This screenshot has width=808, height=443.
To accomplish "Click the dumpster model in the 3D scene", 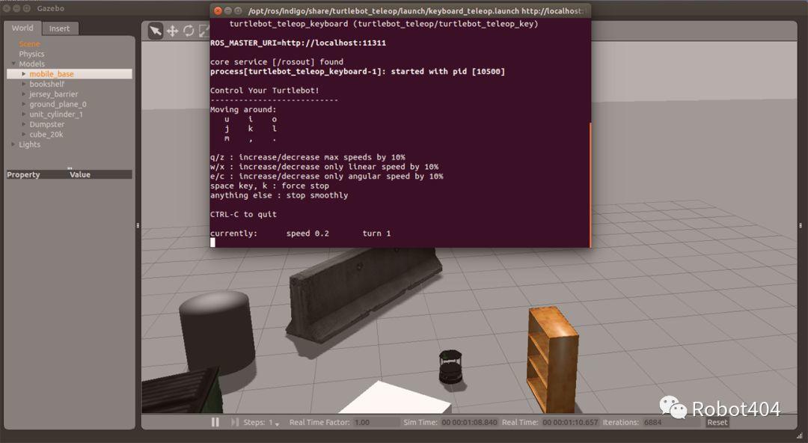I will (181, 391).
